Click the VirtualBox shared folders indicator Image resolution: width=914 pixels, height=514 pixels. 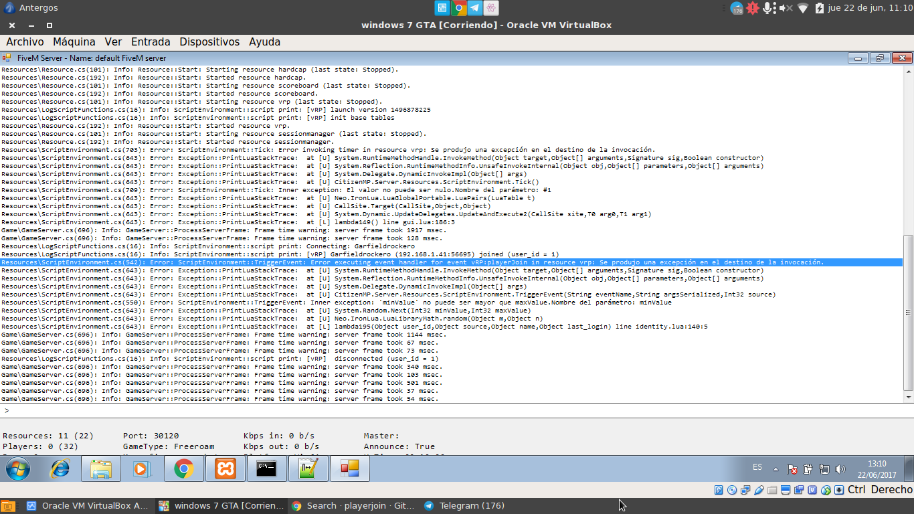pyautogui.click(x=772, y=490)
